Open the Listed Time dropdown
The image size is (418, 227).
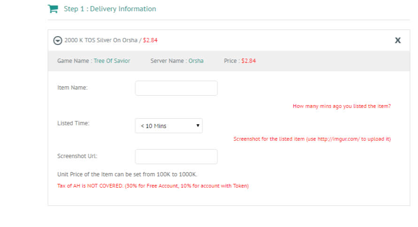169,126
